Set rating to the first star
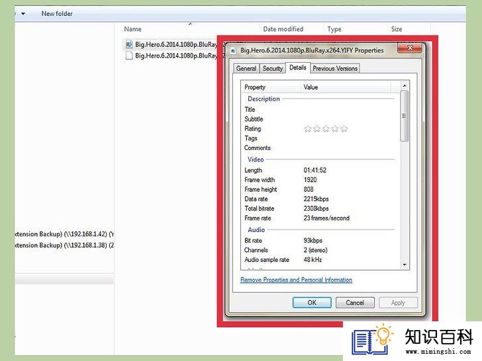The height and width of the screenshot is (361, 482). click(308, 129)
